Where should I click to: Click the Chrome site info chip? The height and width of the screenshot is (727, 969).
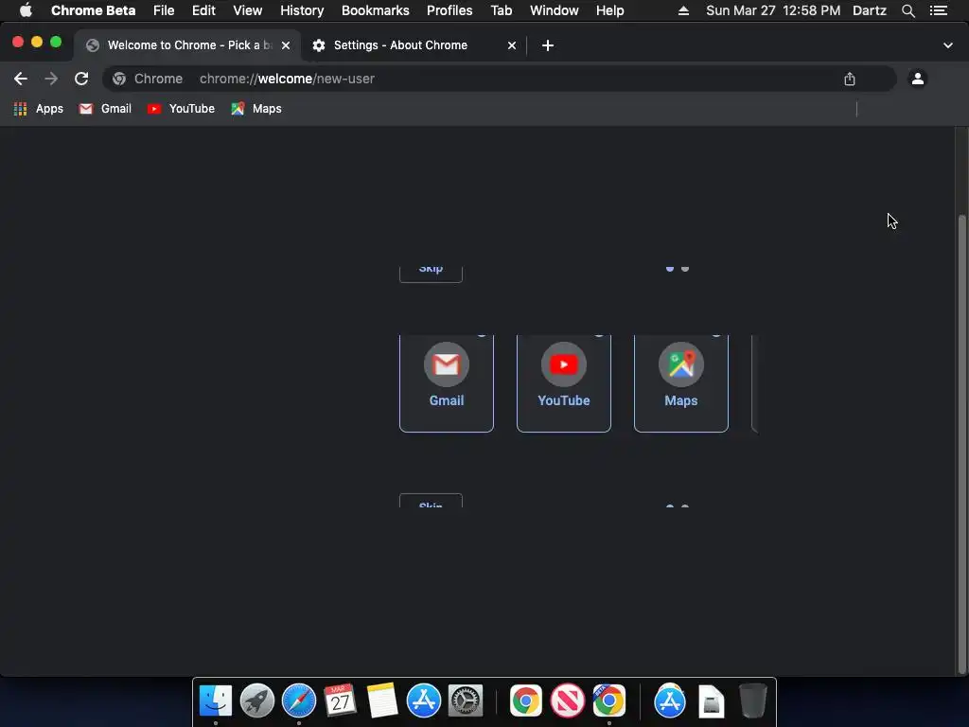click(149, 79)
